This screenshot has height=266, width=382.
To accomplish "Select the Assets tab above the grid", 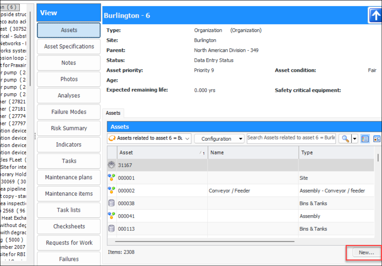I will [x=113, y=113].
